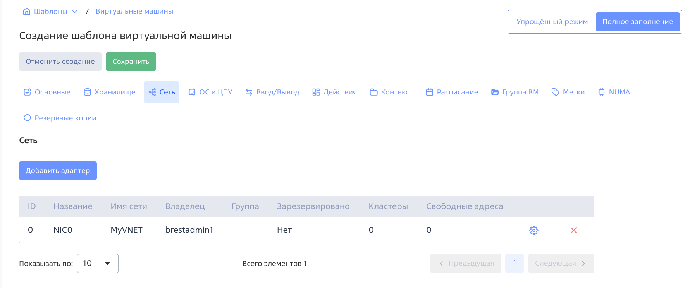Open the ОС и ЦПУ tab
This screenshot has width=685, height=288.
(210, 92)
